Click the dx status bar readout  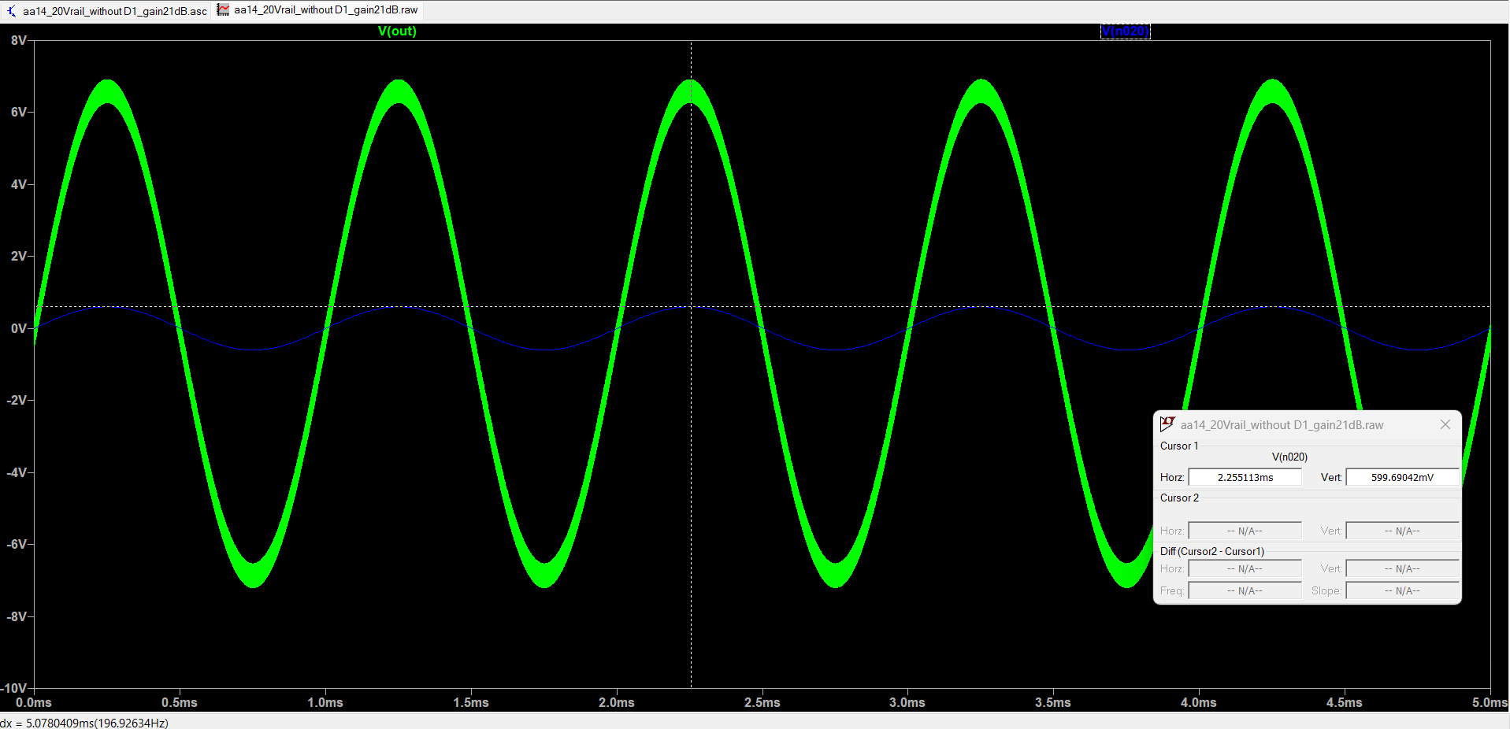(x=84, y=723)
